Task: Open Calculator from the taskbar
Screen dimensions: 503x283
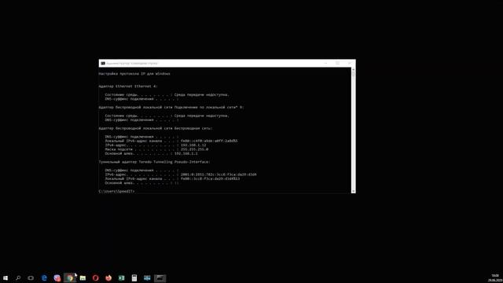Action: pos(134,277)
